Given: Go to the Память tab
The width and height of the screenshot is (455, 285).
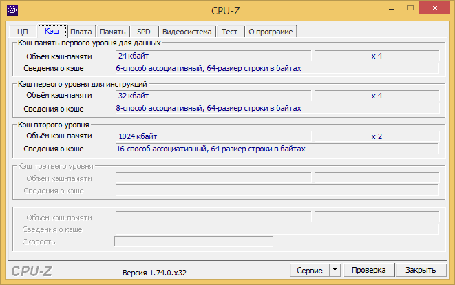Looking at the screenshot, I should point(113,32).
